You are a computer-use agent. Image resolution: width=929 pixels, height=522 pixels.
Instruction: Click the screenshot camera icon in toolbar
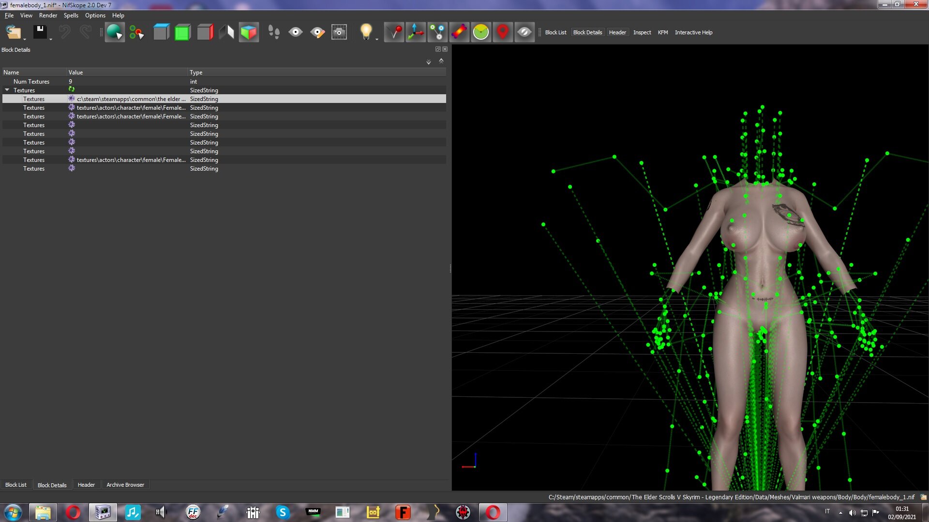point(339,32)
